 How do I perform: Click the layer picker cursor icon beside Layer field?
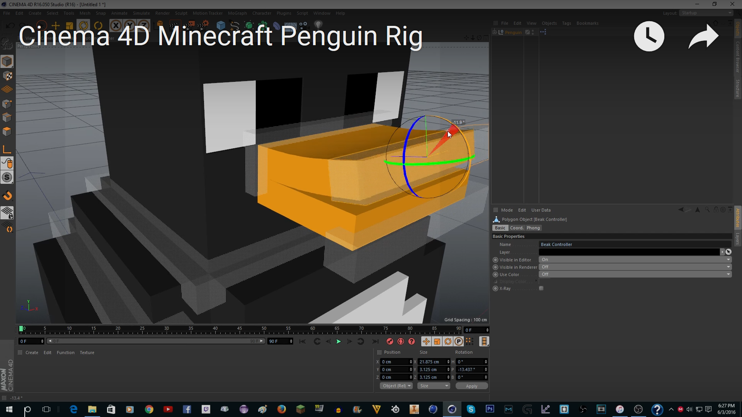[x=728, y=252]
